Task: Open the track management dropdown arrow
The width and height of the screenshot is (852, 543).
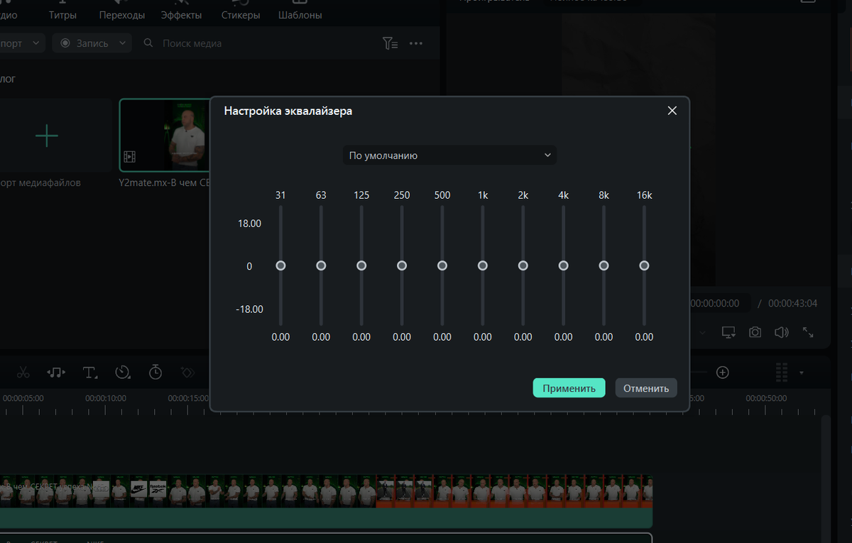Action: pyautogui.click(x=801, y=372)
